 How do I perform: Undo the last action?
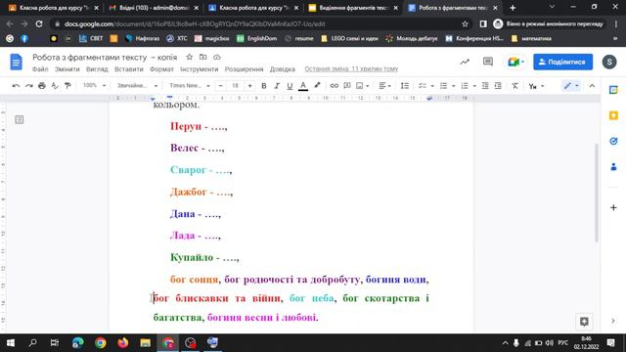click(x=16, y=86)
